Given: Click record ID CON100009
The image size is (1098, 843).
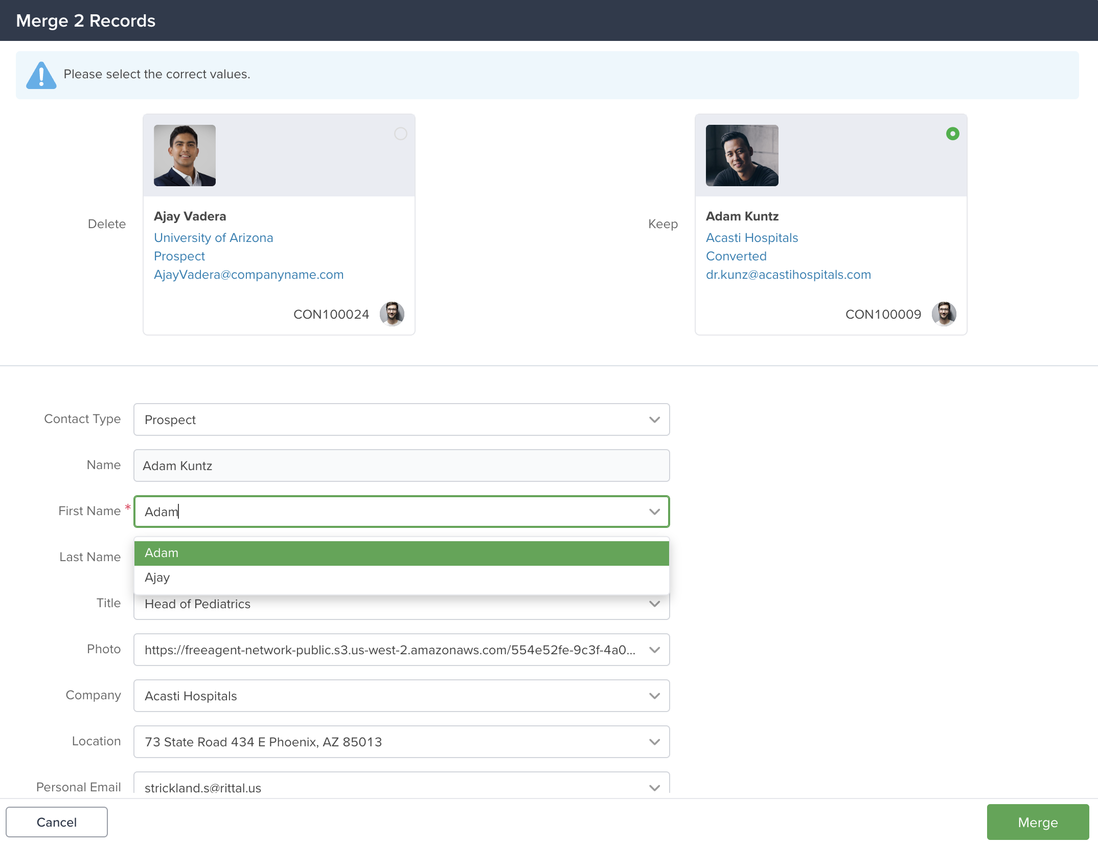Looking at the screenshot, I should pos(883,314).
